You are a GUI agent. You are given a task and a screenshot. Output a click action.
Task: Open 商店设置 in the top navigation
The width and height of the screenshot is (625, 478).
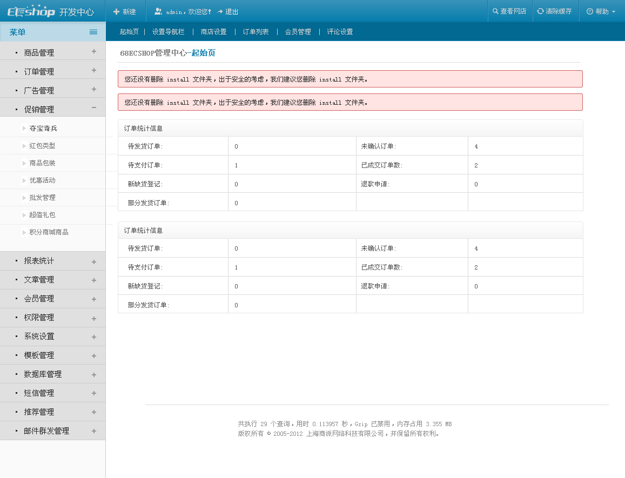pyautogui.click(x=213, y=32)
